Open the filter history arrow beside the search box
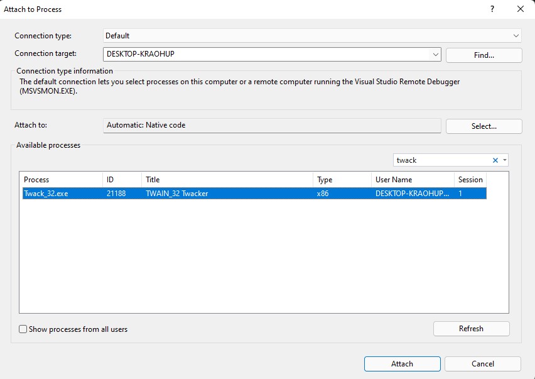This screenshot has height=379, width=535. pyautogui.click(x=504, y=160)
